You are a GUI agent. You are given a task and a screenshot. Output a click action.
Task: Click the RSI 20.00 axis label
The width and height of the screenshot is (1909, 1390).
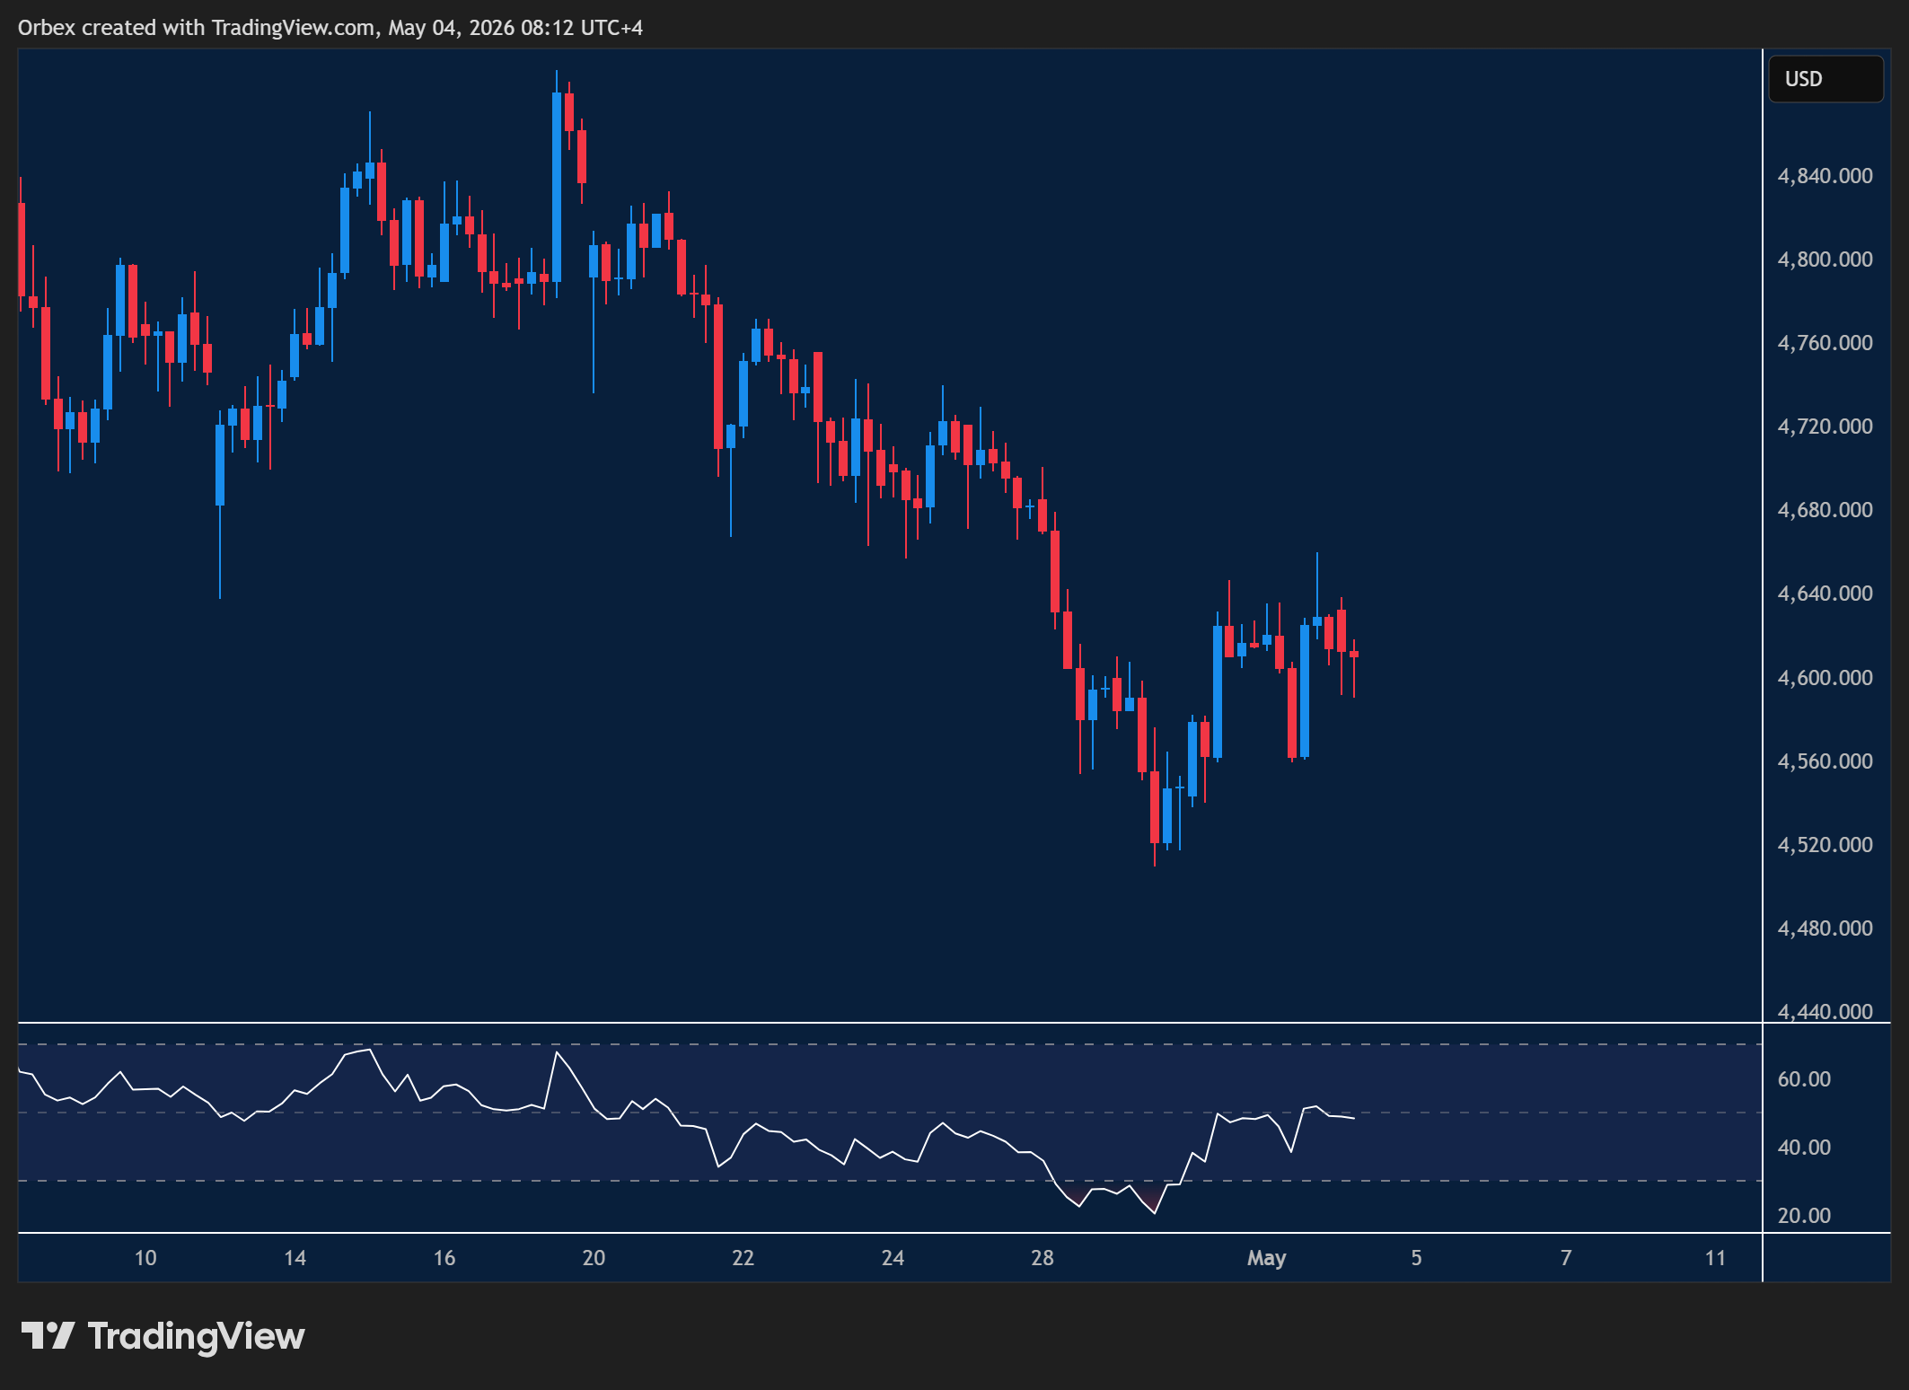click(1804, 1215)
